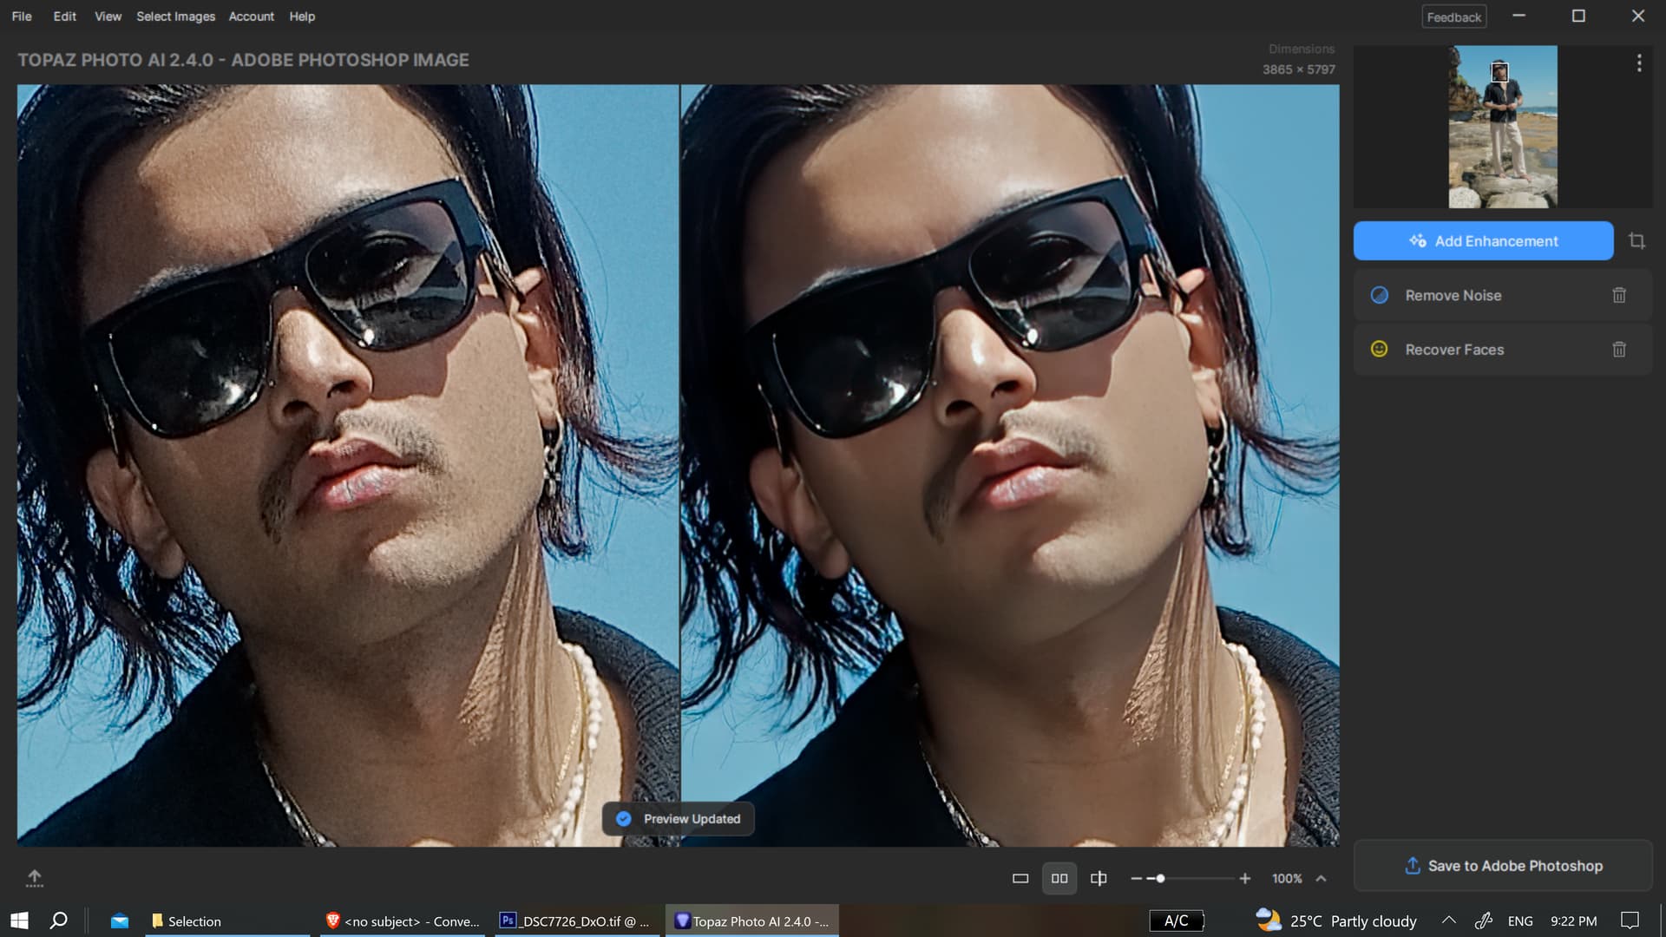Screen dimensions: 1666x937
Task: Expand the 100% zoom level menu
Action: 1321,878
